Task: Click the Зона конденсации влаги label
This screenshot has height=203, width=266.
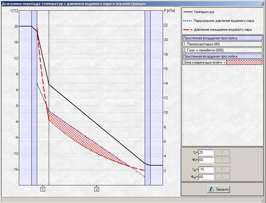Action: pyautogui.click(x=204, y=62)
